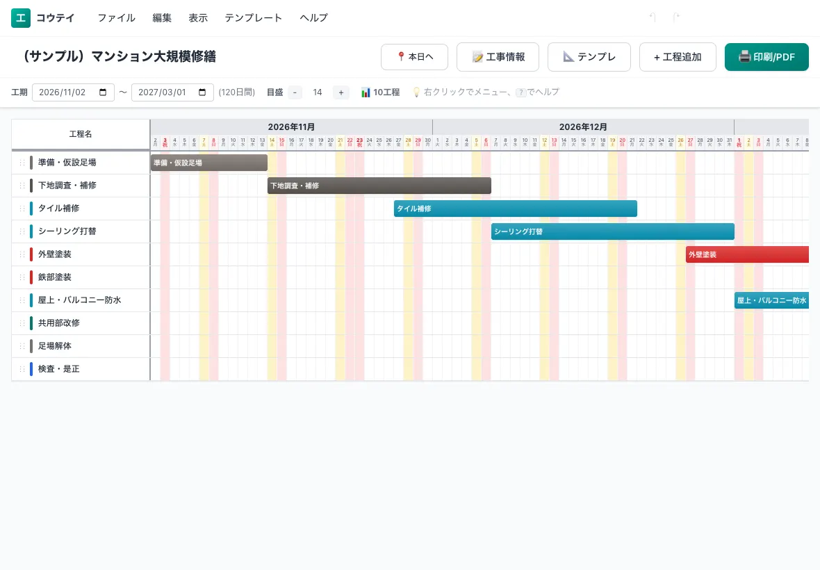Click the シーリング打替 gantt bar
820x570 pixels.
(613, 231)
